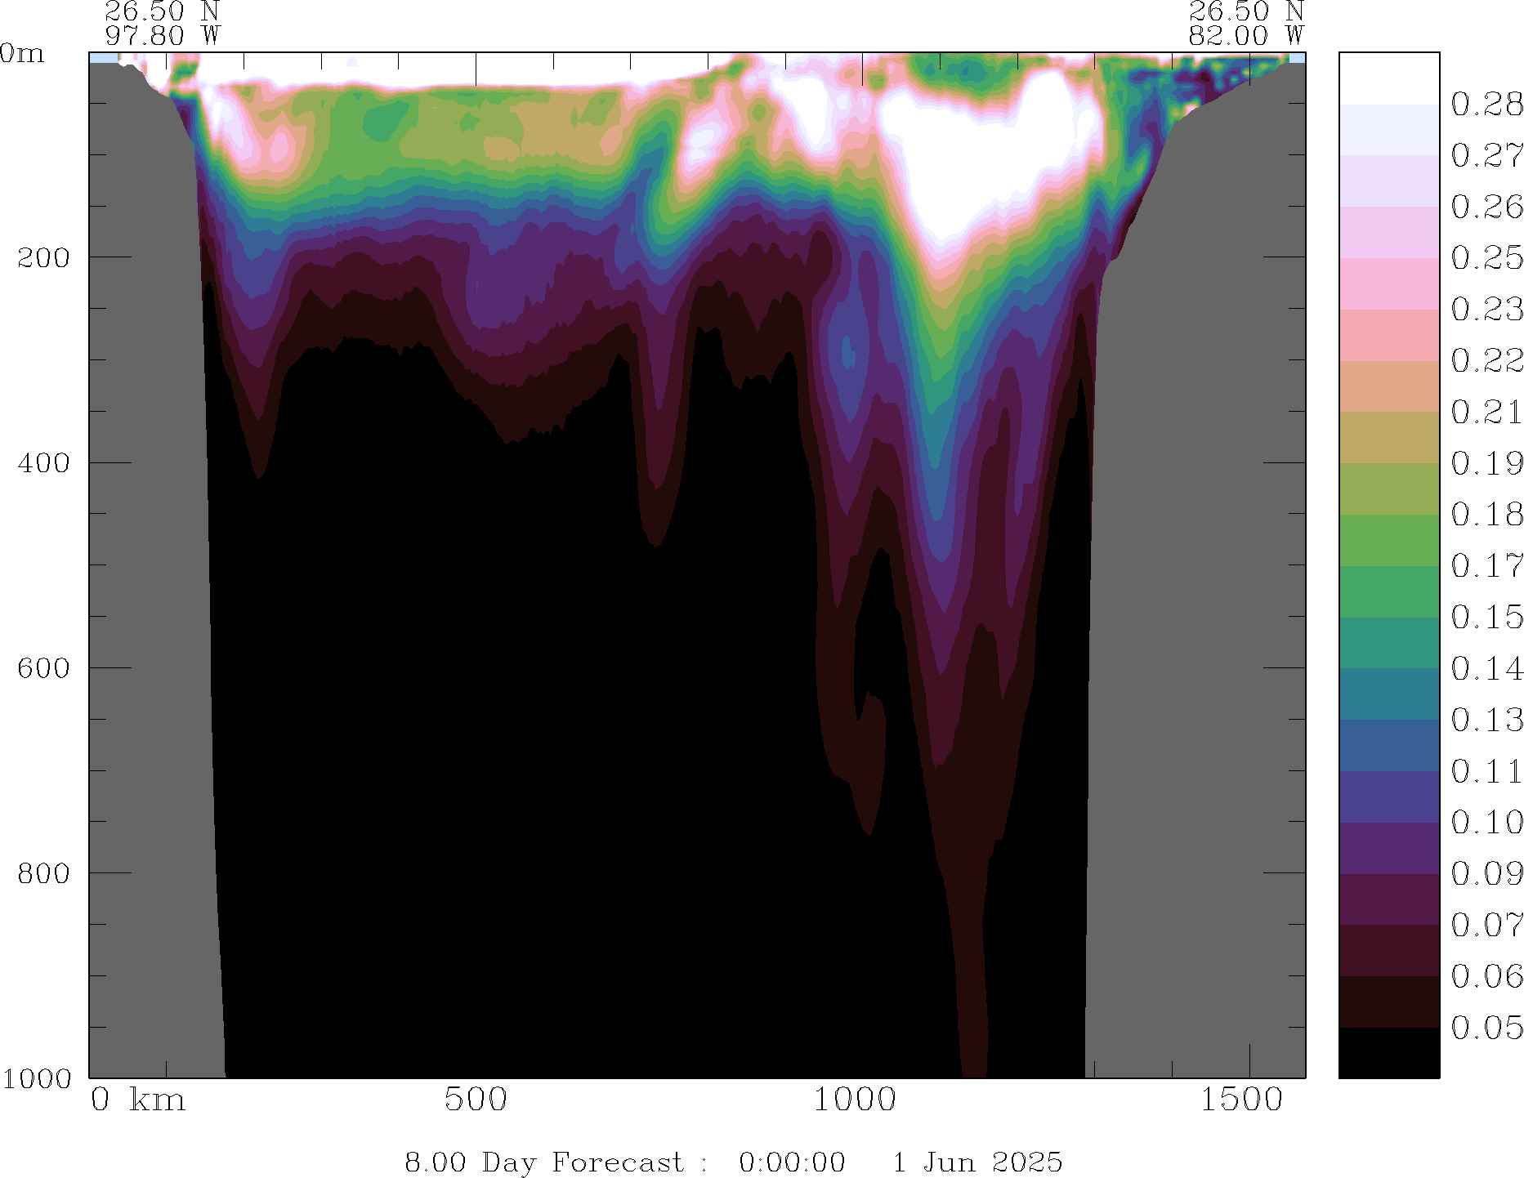Select the 0.14 colorbar value label

point(1486,669)
